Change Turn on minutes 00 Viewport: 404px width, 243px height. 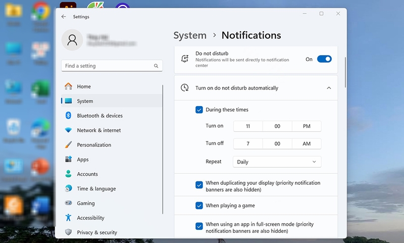click(277, 126)
